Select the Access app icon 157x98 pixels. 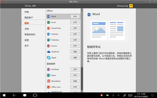[x=49, y=46]
